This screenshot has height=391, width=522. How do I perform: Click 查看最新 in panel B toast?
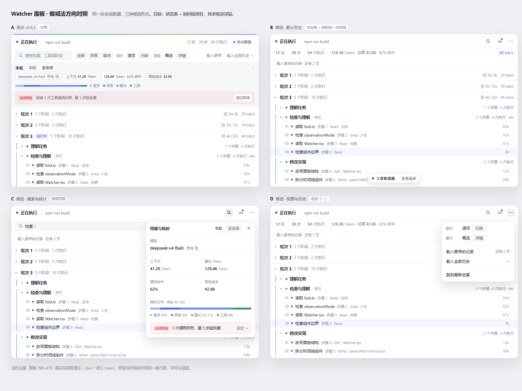408,179
